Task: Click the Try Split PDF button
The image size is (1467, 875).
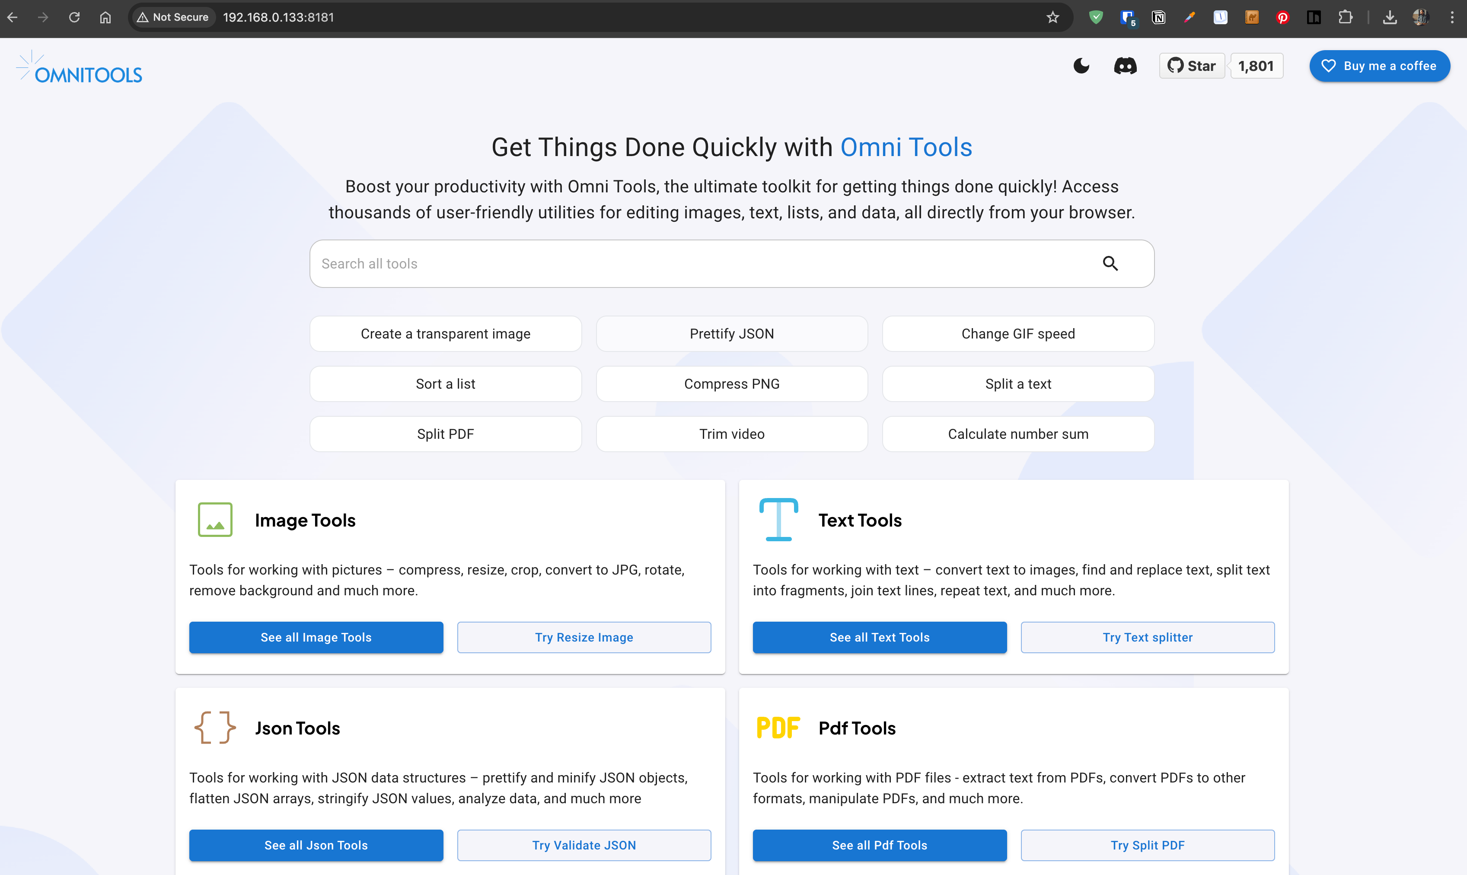Action: point(1148,845)
